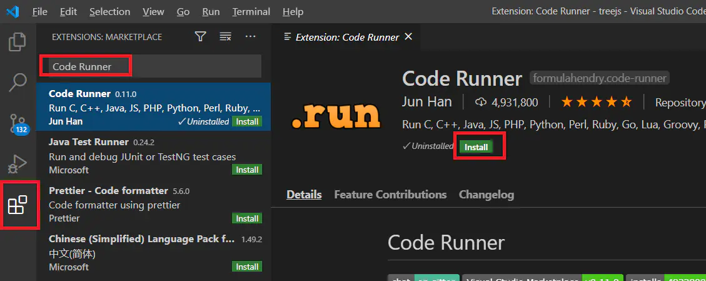Open the Search view in activity bar
The width and height of the screenshot is (706, 281).
pos(18,81)
